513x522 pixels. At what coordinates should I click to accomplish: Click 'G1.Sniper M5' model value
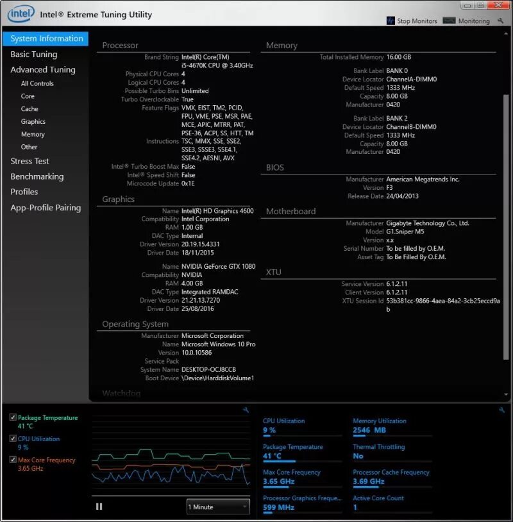point(405,232)
